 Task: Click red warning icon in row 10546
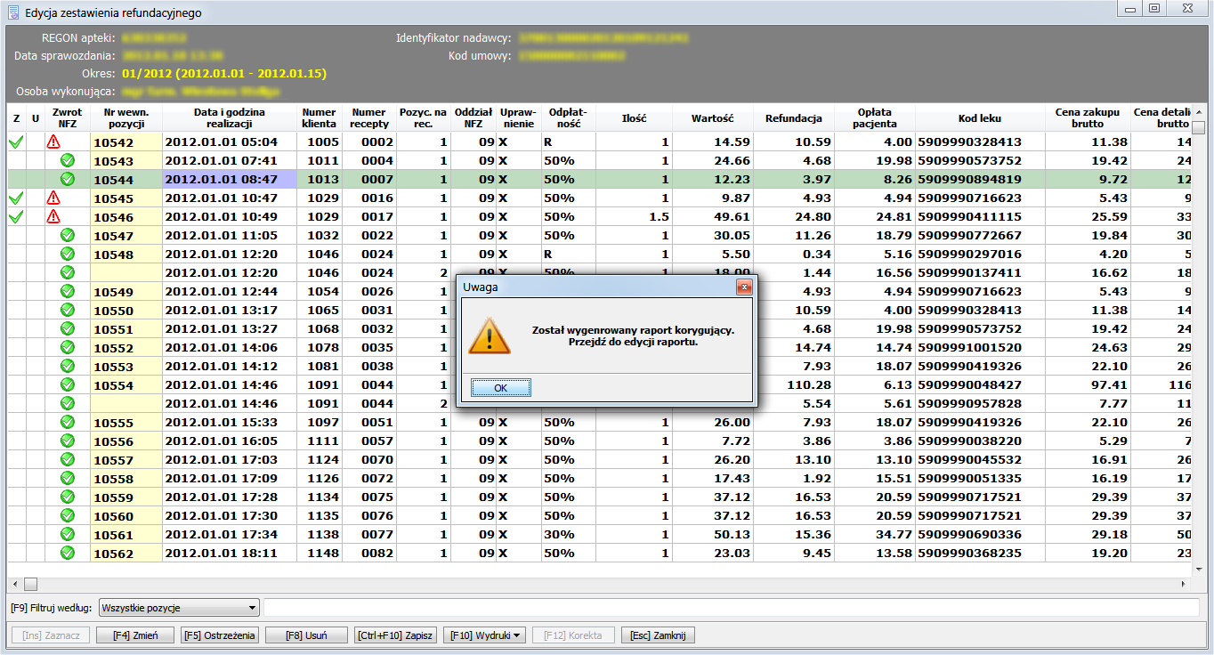pyautogui.click(x=53, y=216)
